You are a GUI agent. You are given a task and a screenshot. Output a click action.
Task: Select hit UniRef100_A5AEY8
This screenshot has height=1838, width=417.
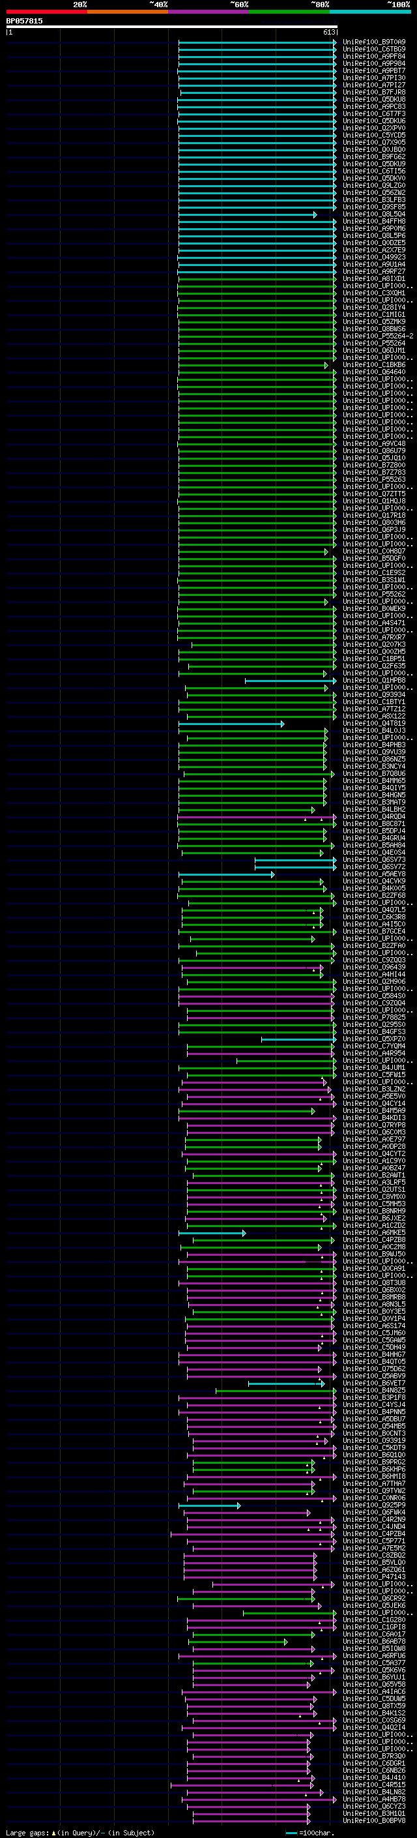click(x=374, y=874)
